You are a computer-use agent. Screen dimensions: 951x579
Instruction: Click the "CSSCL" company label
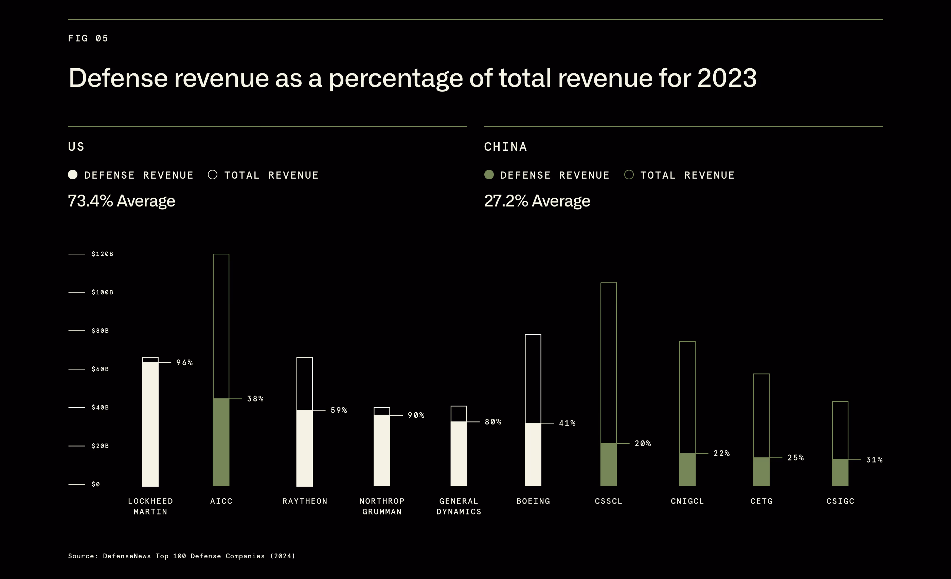609,501
